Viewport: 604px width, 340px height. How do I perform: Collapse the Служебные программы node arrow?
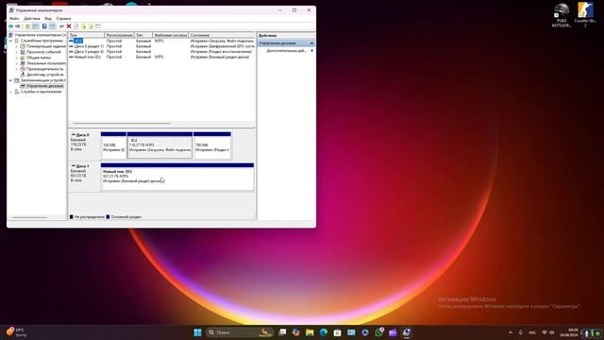click(10, 41)
